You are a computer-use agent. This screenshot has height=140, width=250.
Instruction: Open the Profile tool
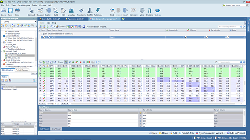pos(90,12)
